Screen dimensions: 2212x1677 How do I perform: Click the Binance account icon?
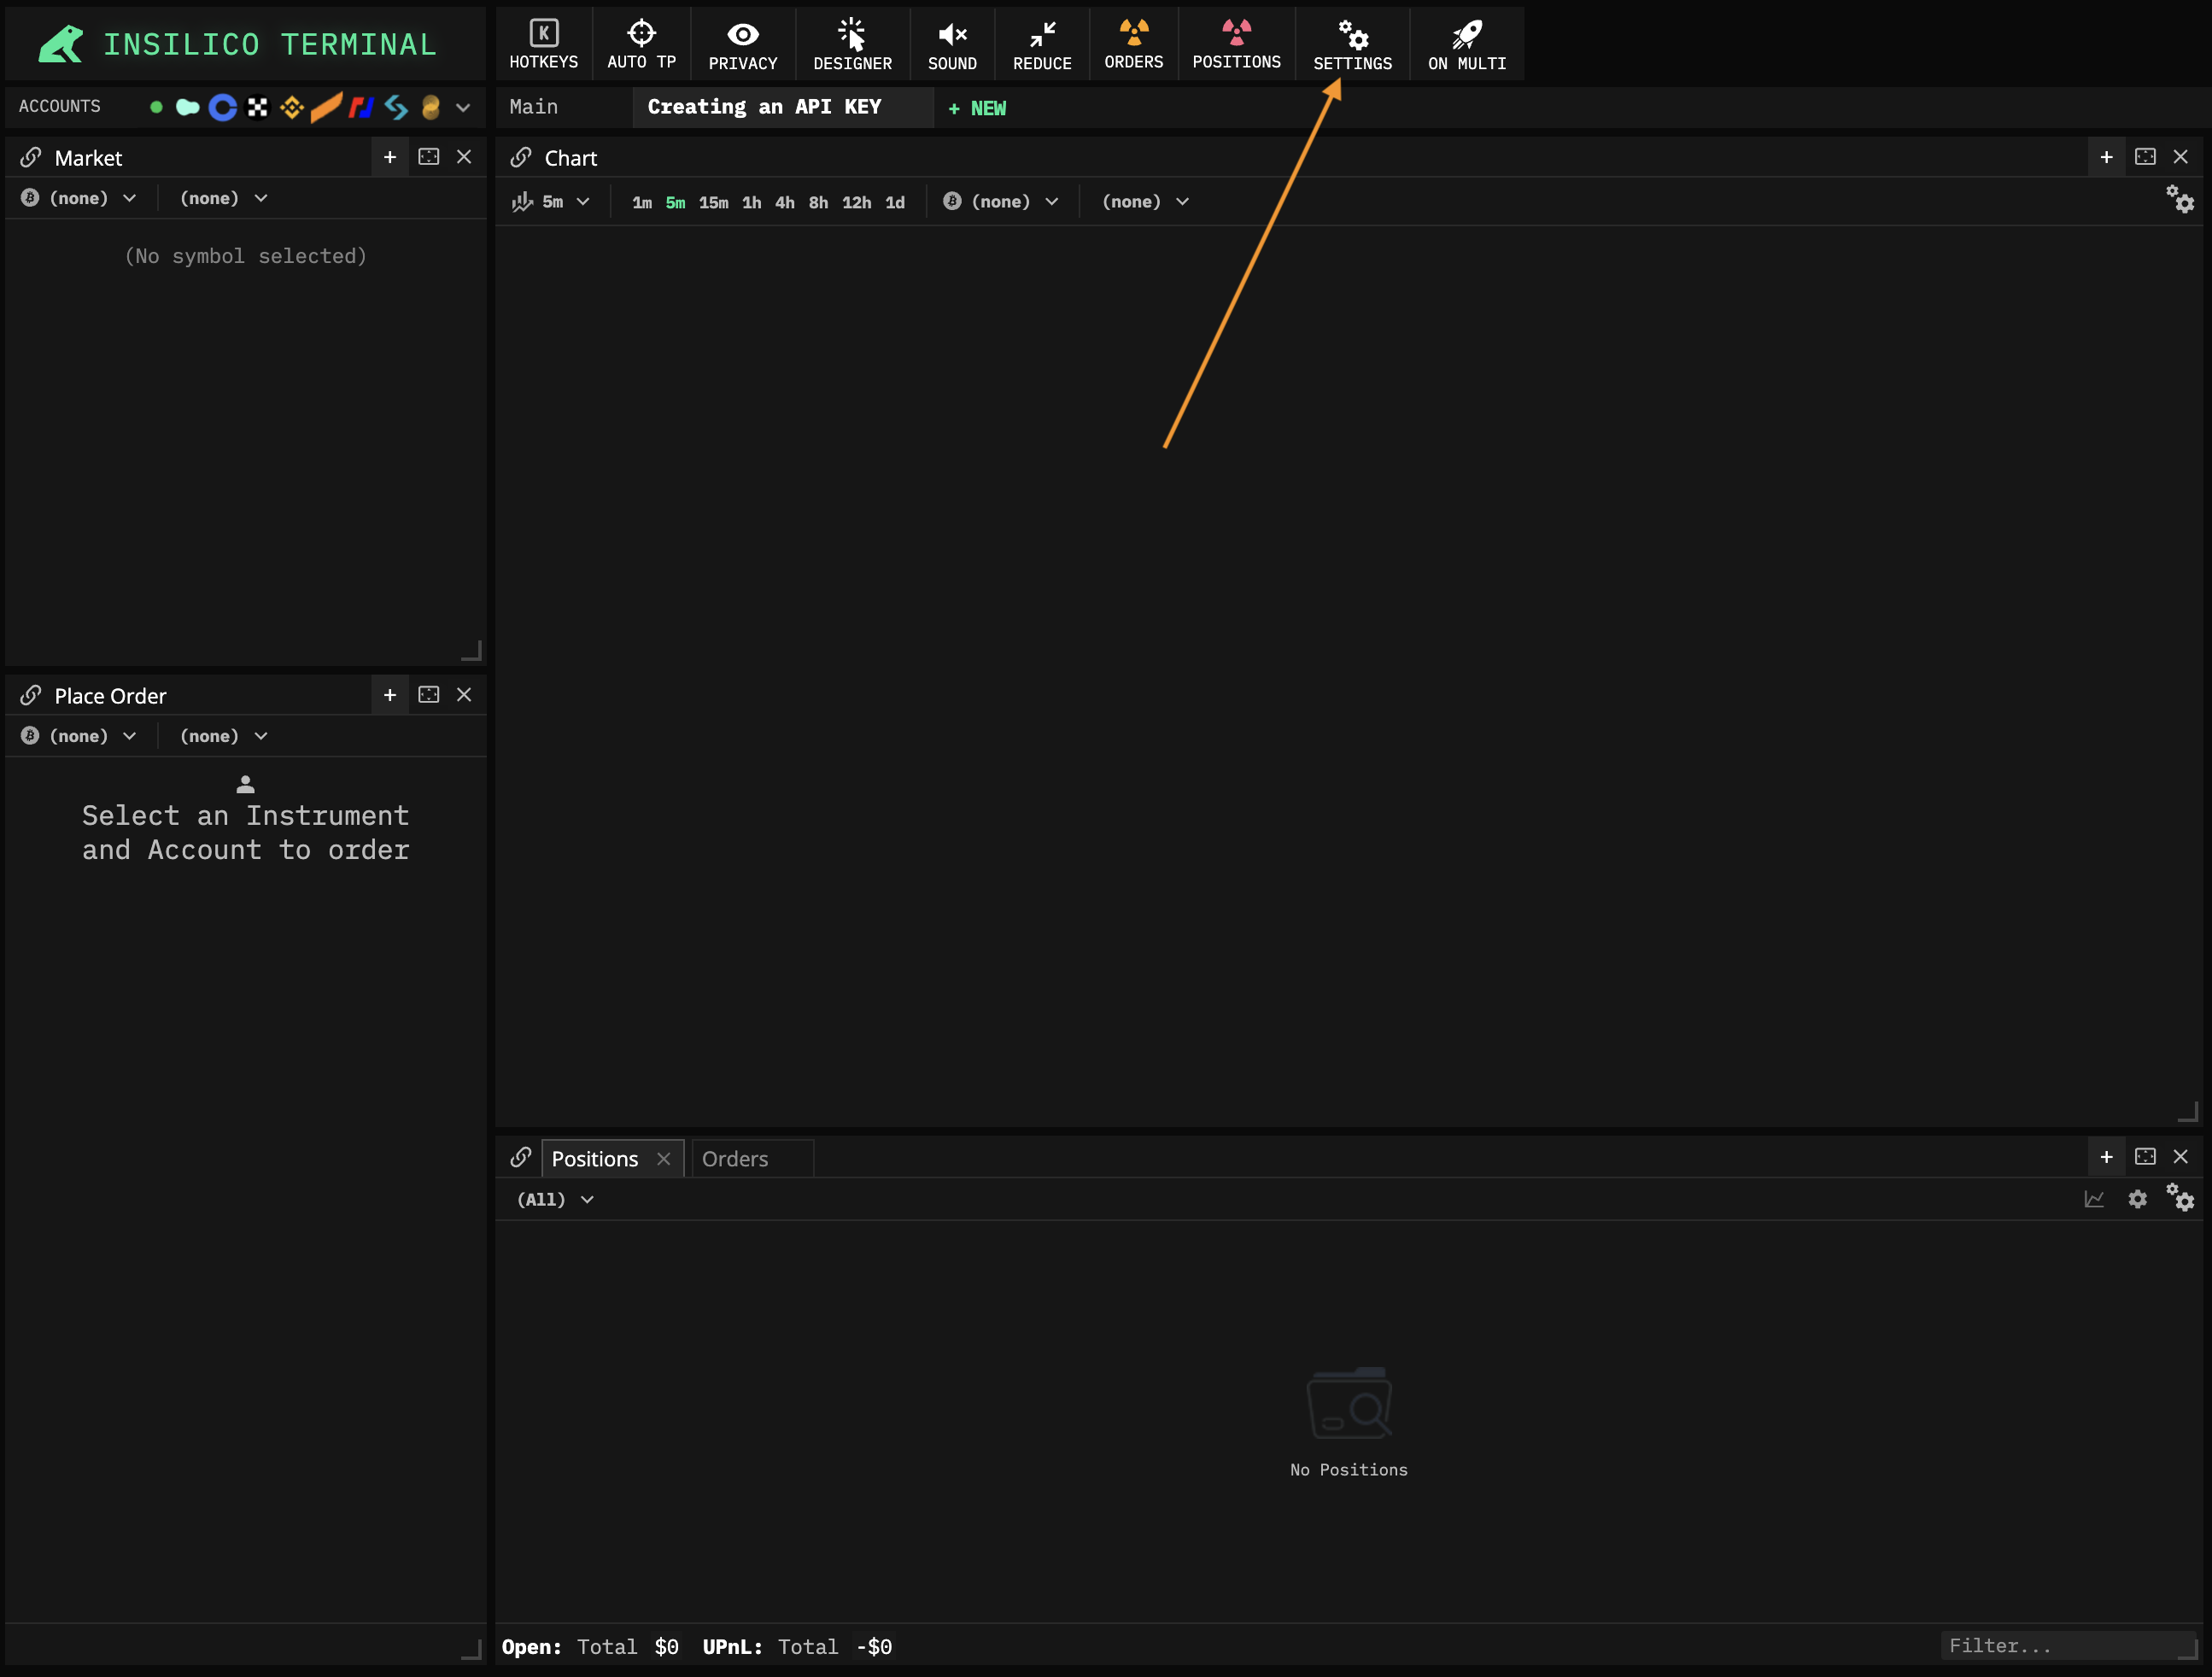[x=291, y=107]
